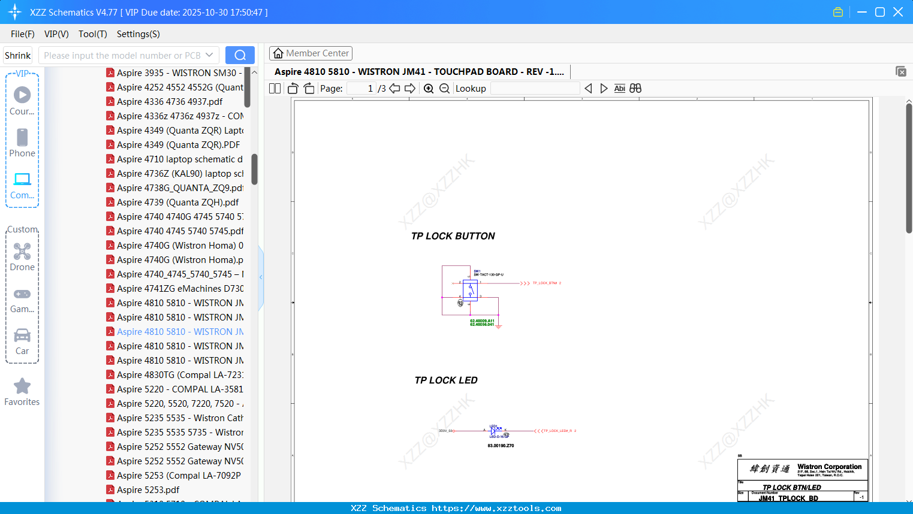Click the Shrink button

pos(18,55)
